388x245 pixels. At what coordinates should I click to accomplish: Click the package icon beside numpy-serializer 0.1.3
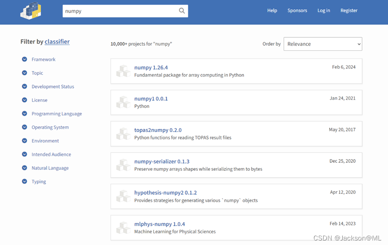123,165
